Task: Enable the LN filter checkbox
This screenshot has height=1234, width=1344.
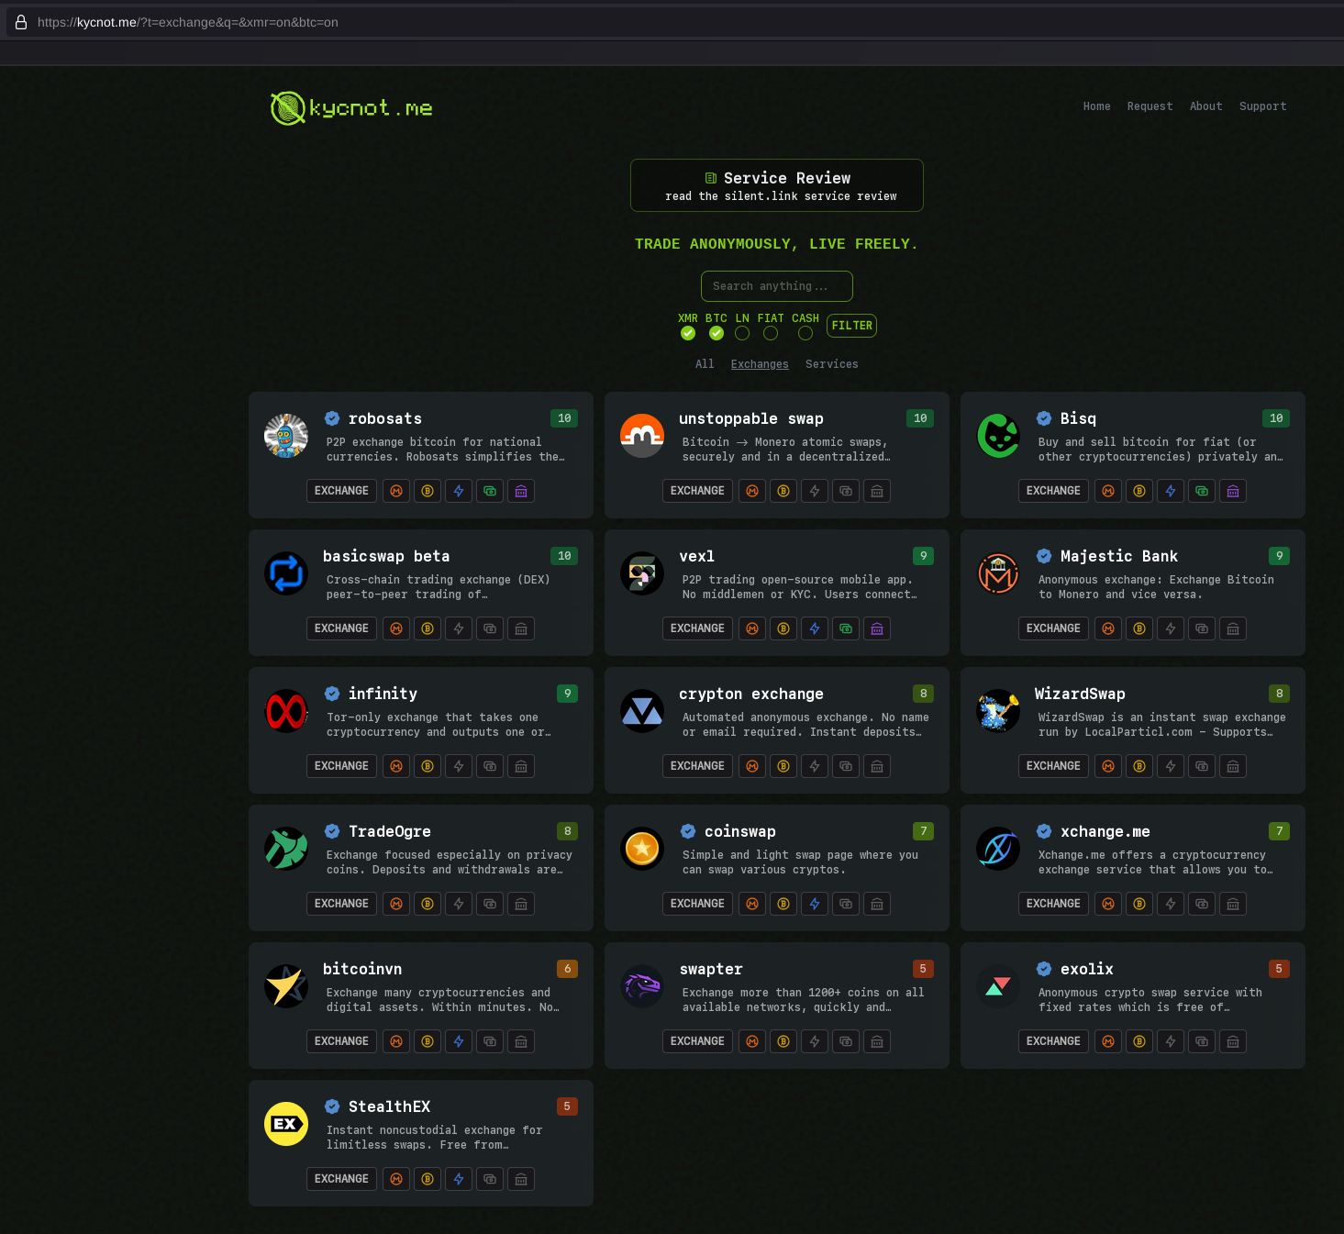Action: (x=742, y=333)
